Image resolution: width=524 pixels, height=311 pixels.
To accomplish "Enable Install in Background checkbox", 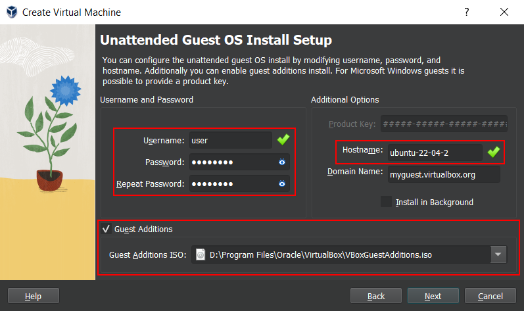I will click(386, 202).
